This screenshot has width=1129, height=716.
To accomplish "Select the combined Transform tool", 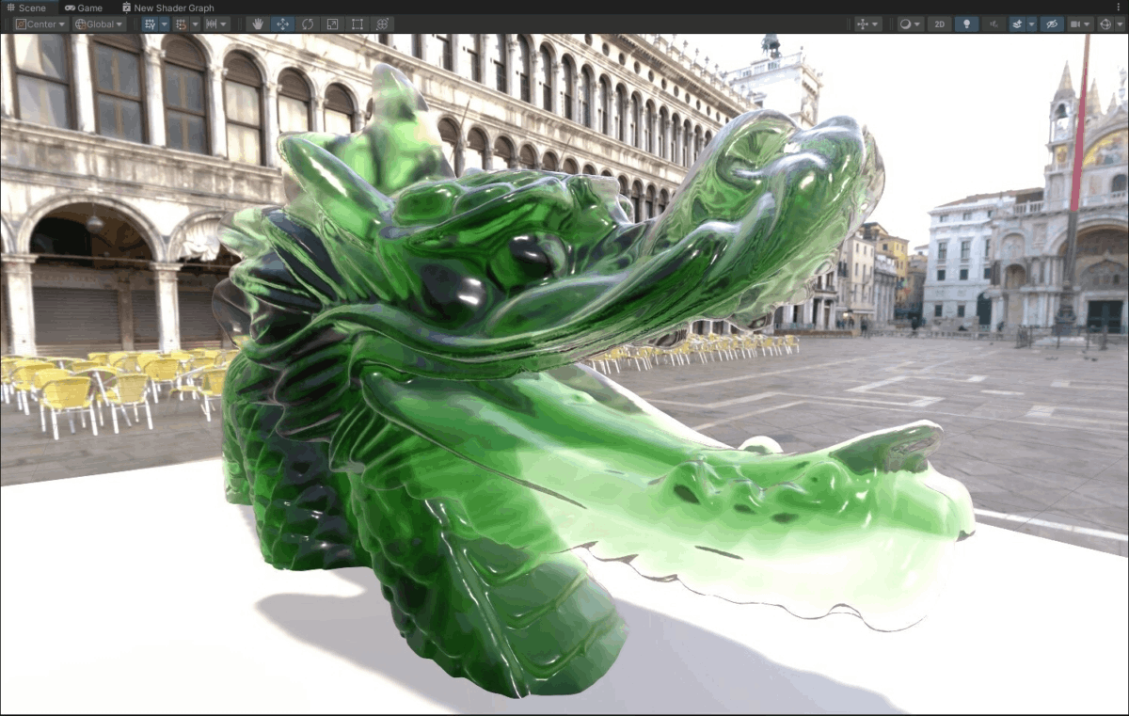I will point(381,24).
